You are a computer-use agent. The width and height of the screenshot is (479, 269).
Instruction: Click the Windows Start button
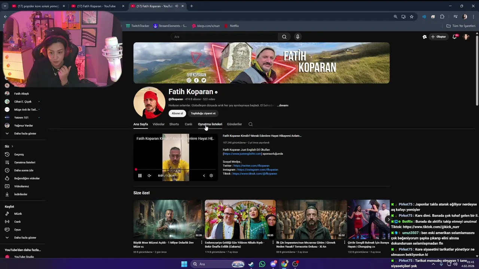coord(184,264)
